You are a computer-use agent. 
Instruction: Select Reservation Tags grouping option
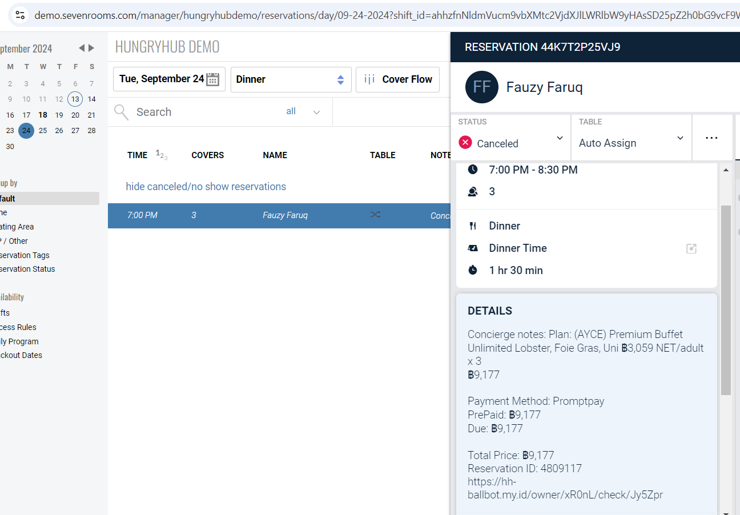[x=25, y=255]
